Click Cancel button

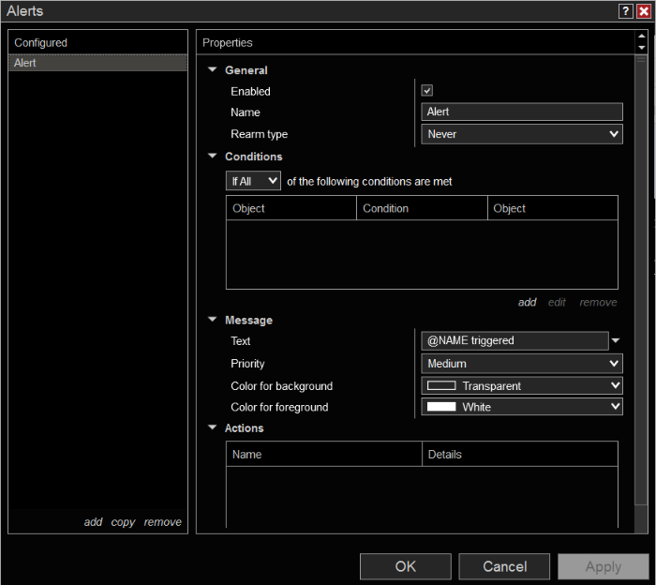pos(504,566)
